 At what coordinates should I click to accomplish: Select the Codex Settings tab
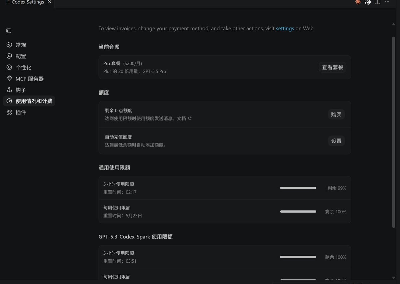(27, 2)
